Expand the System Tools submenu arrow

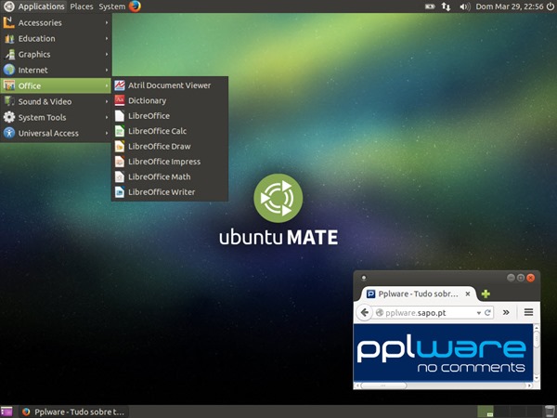(106, 117)
